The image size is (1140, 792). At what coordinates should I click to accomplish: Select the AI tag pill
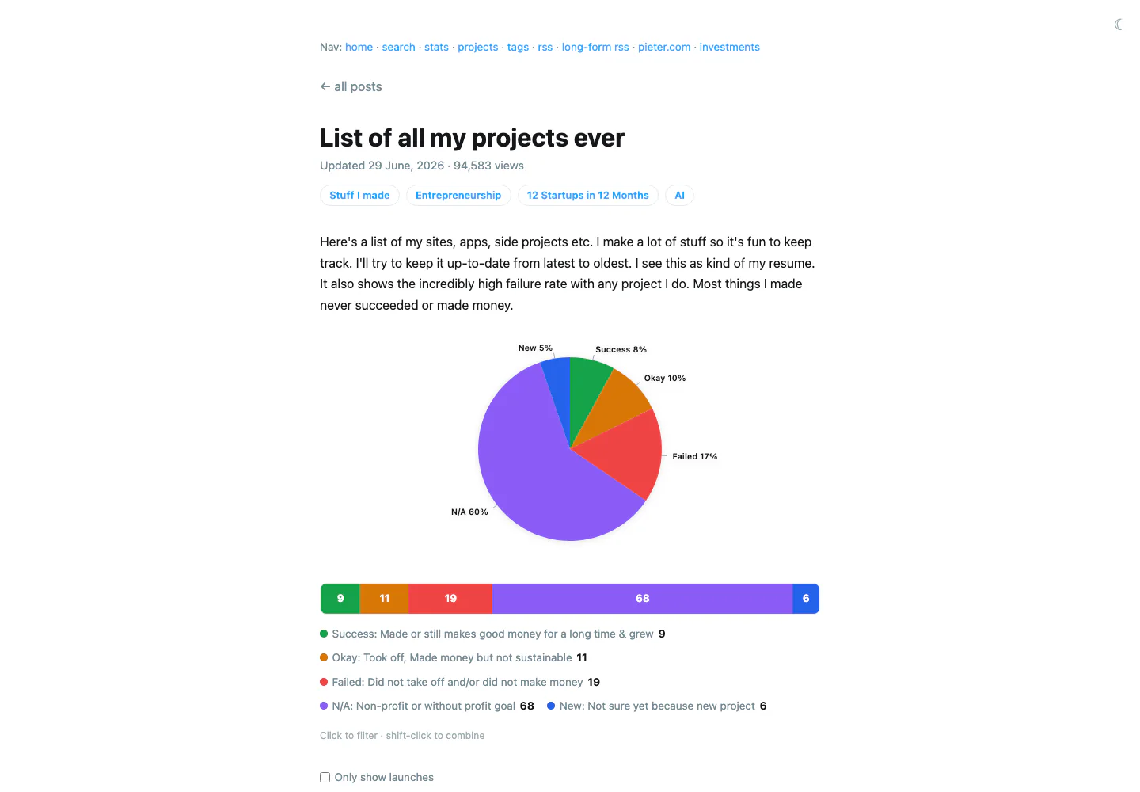[x=679, y=195]
